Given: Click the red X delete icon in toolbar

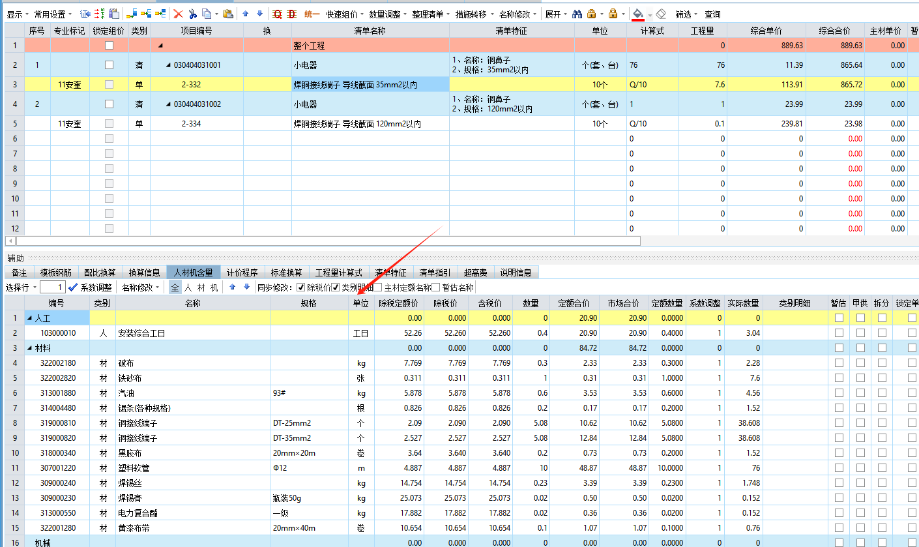Looking at the screenshot, I should 178,14.
